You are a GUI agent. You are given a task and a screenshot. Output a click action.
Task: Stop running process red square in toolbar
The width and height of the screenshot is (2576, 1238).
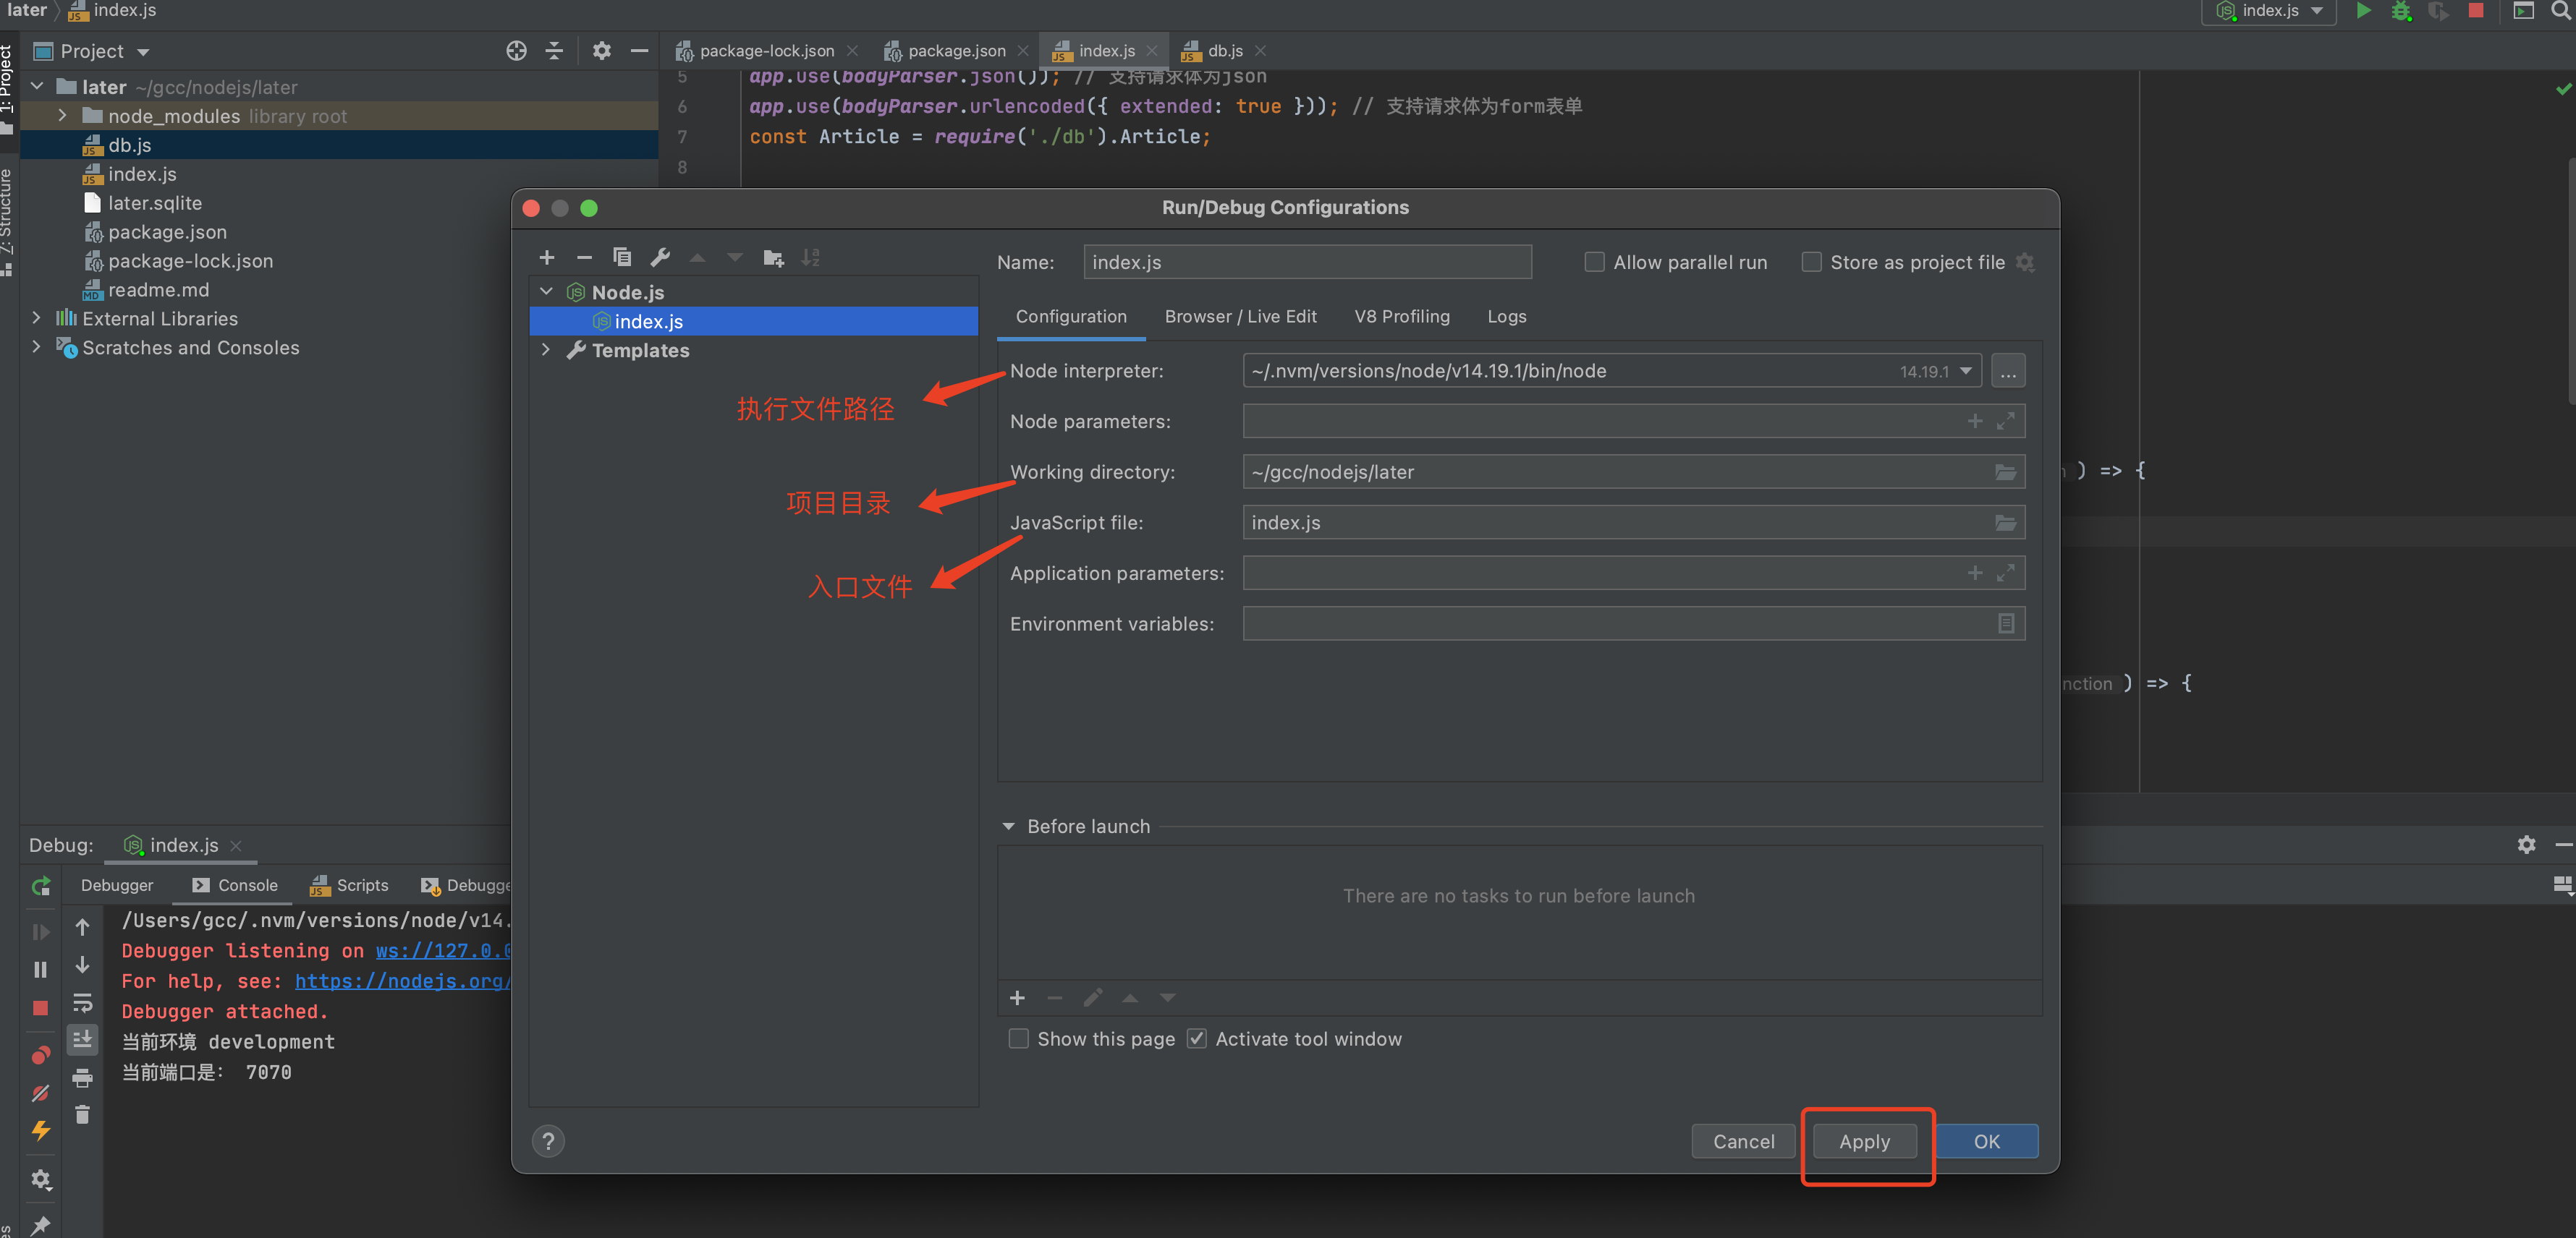(2475, 11)
